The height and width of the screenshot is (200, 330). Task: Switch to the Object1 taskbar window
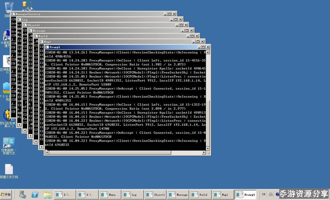coord(155,195)
